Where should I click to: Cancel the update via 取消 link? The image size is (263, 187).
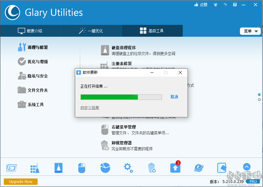point(174,96)
